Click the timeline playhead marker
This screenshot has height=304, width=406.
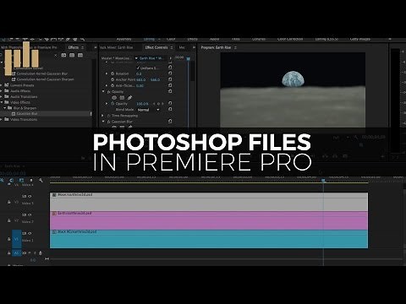pyautogui.click(x=323, y=180)
